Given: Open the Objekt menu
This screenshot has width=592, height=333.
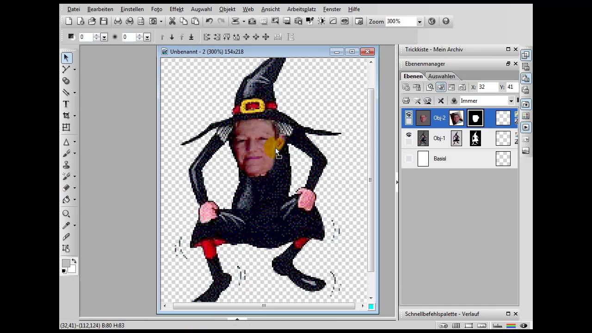Looking at the screenshot, I should (227, 9).
